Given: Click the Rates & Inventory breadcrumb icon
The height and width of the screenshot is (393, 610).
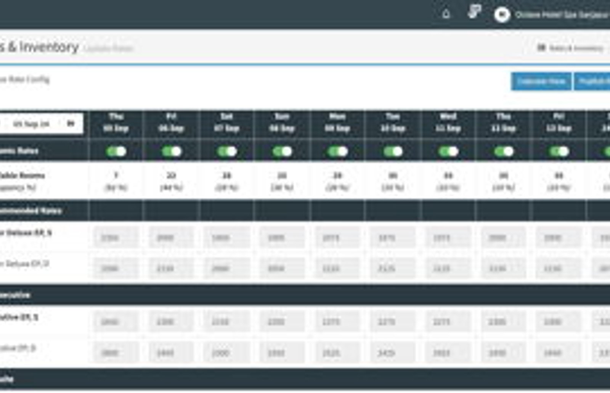Looking at the screenshot, I should click(x=541, y=48).
